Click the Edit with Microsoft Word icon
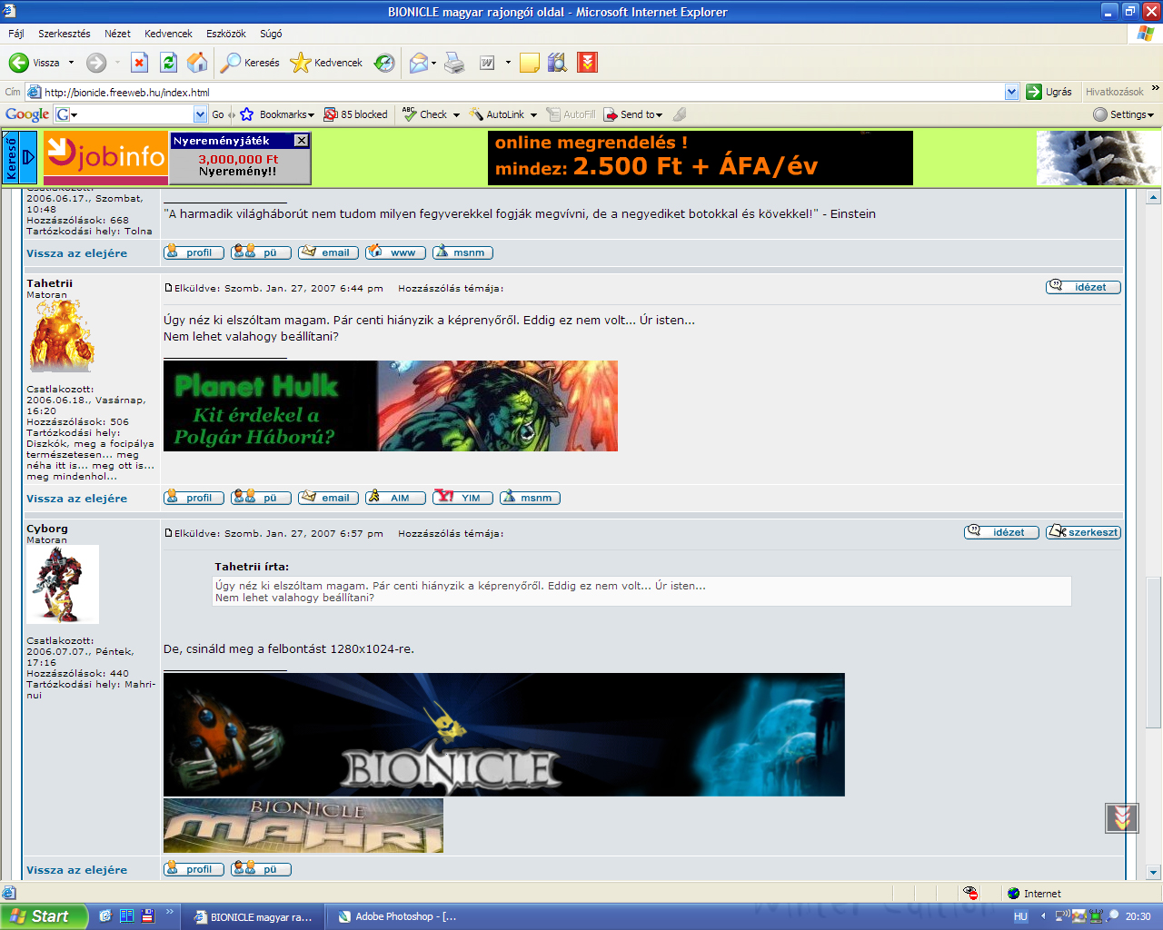This screenshot has width=1163, height=930. (x=490, y=63)
